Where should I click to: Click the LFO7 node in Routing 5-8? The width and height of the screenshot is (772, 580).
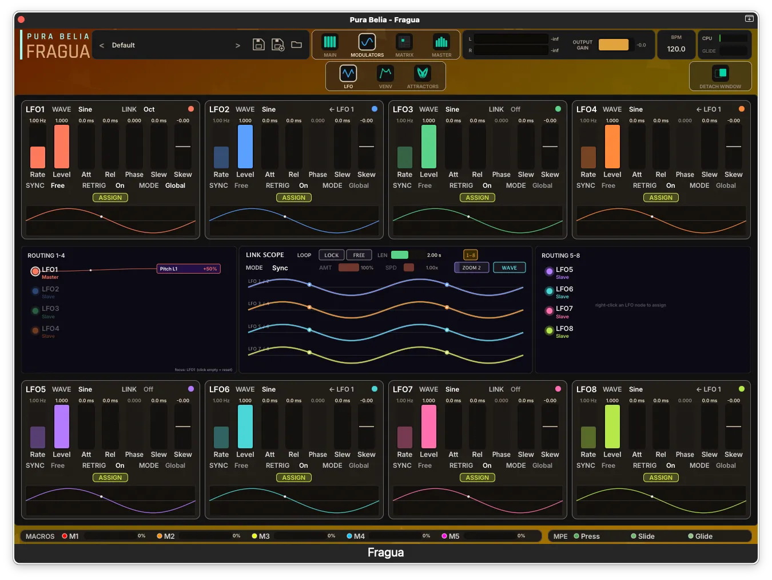(550, 310)
